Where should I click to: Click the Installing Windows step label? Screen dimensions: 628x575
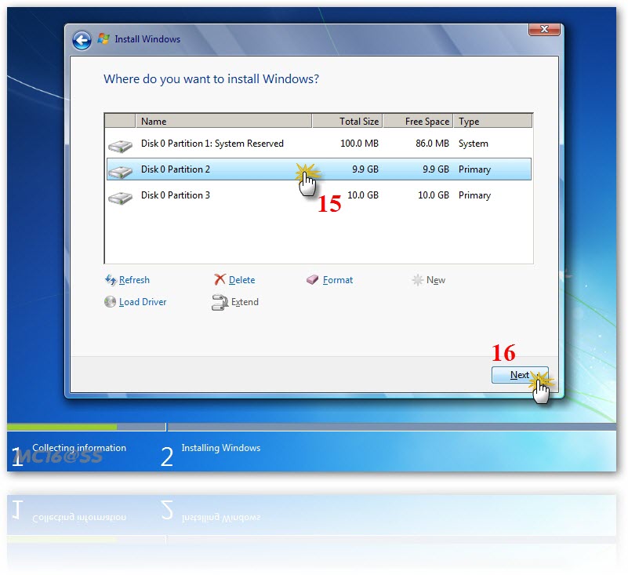(220, 448)
